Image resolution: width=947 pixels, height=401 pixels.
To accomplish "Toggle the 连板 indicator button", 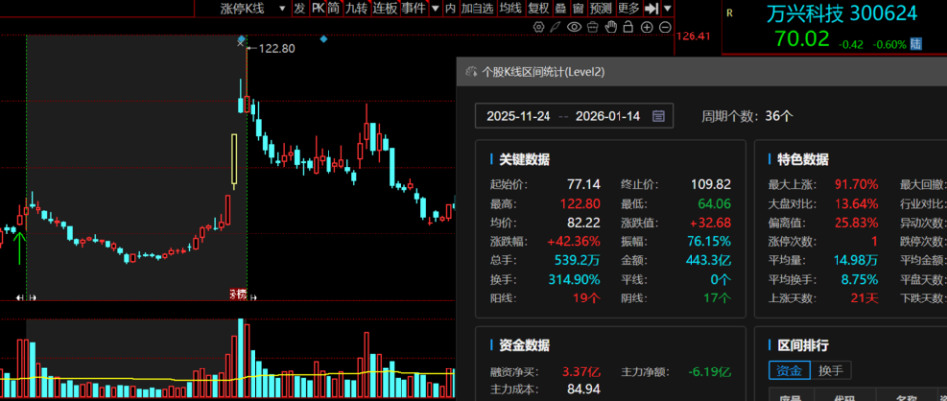I will click(x=385, y=8).
